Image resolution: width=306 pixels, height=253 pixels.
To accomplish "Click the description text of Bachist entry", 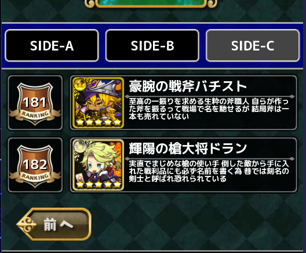I will pyautogui.click(x=209, y=109).
